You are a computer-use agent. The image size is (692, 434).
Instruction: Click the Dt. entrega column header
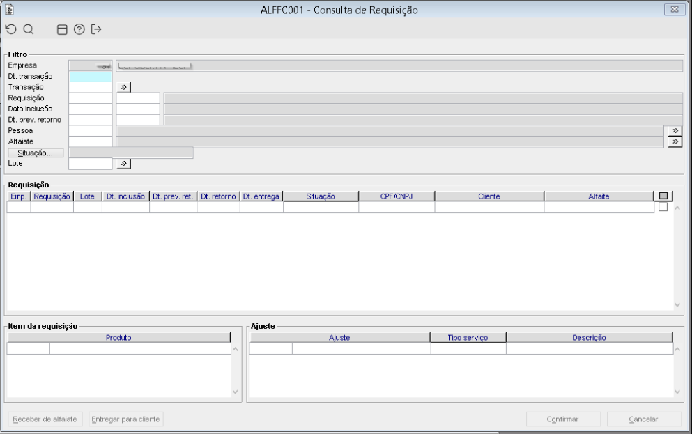click(x=261, y=196)
